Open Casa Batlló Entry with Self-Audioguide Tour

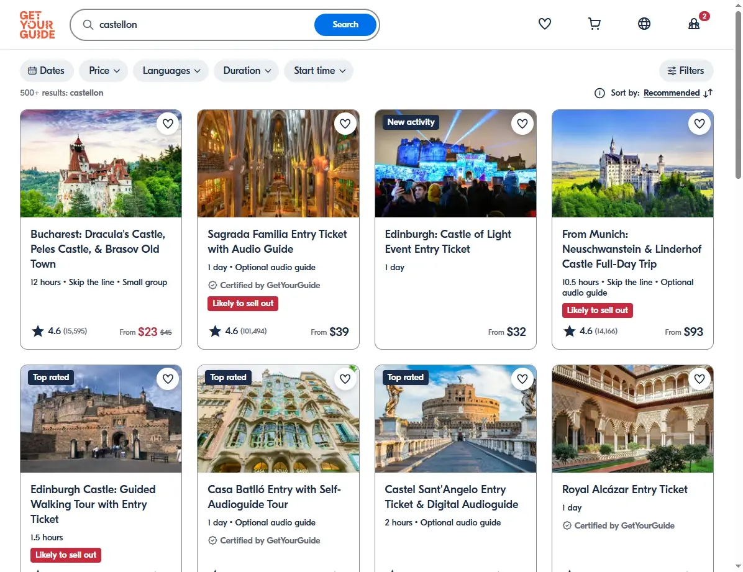click(274, 497)
